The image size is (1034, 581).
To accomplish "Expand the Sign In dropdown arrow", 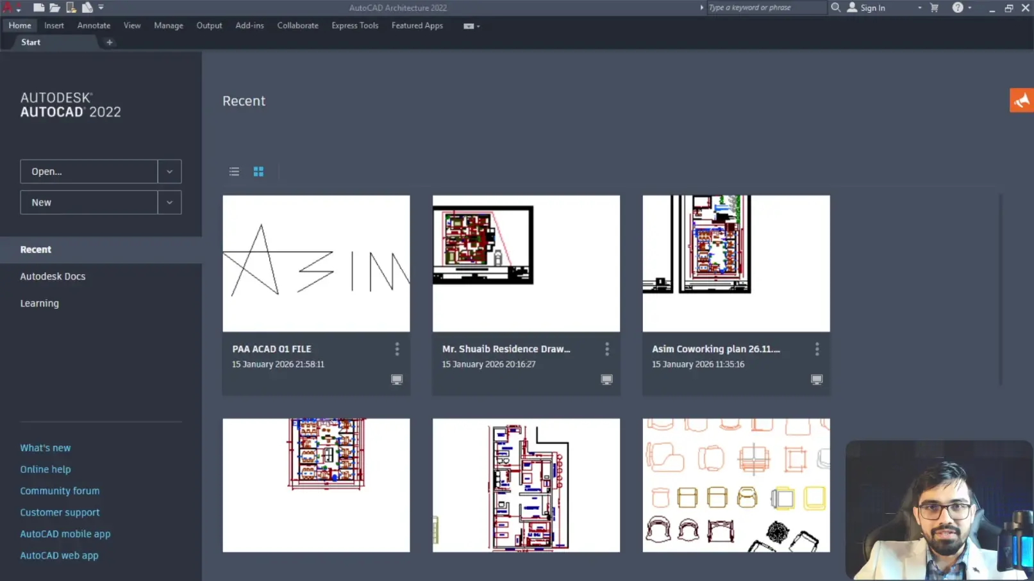I will 920,8.
